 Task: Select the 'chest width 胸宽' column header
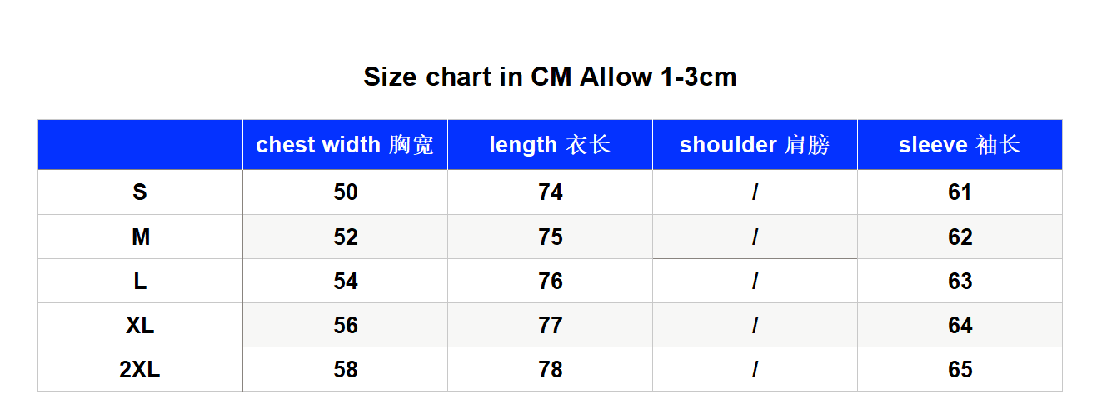(x=345, y=145)
